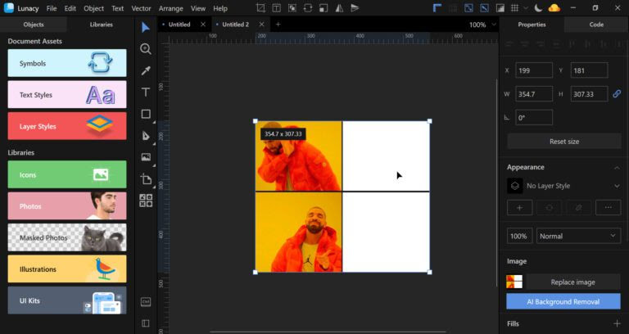Click the crop icon in top toolbar
The image size is (629, 334).
260,8
